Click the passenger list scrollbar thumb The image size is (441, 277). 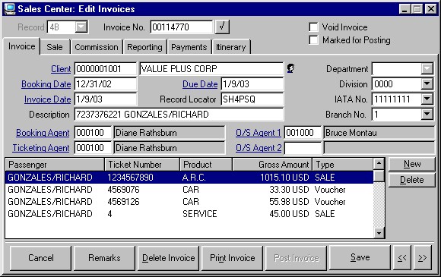point(379,175)
